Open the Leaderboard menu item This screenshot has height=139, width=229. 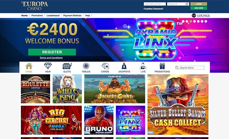coord(53,16)
